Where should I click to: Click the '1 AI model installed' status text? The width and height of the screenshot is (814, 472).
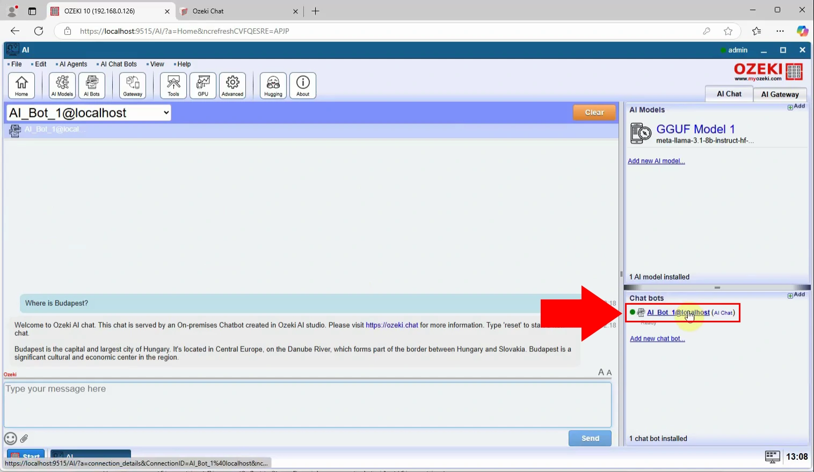point(659,277)
